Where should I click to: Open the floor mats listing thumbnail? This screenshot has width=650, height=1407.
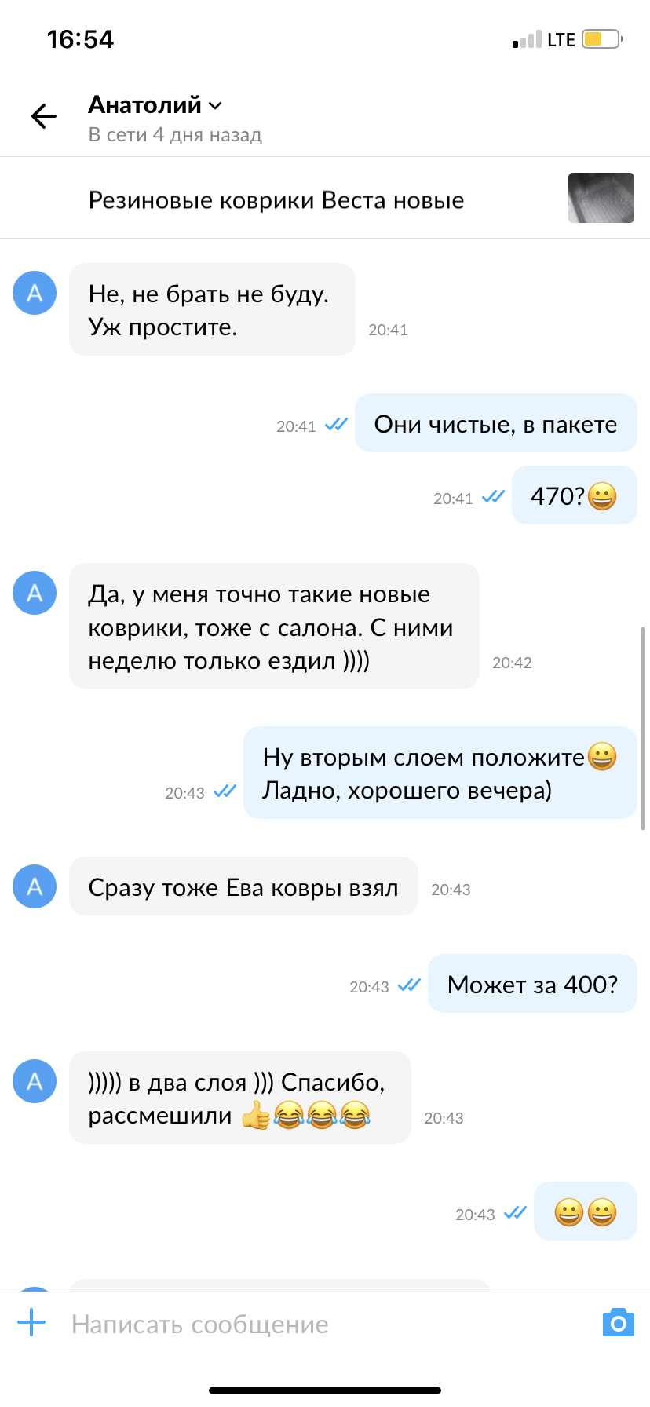click(x=601, y=198)
